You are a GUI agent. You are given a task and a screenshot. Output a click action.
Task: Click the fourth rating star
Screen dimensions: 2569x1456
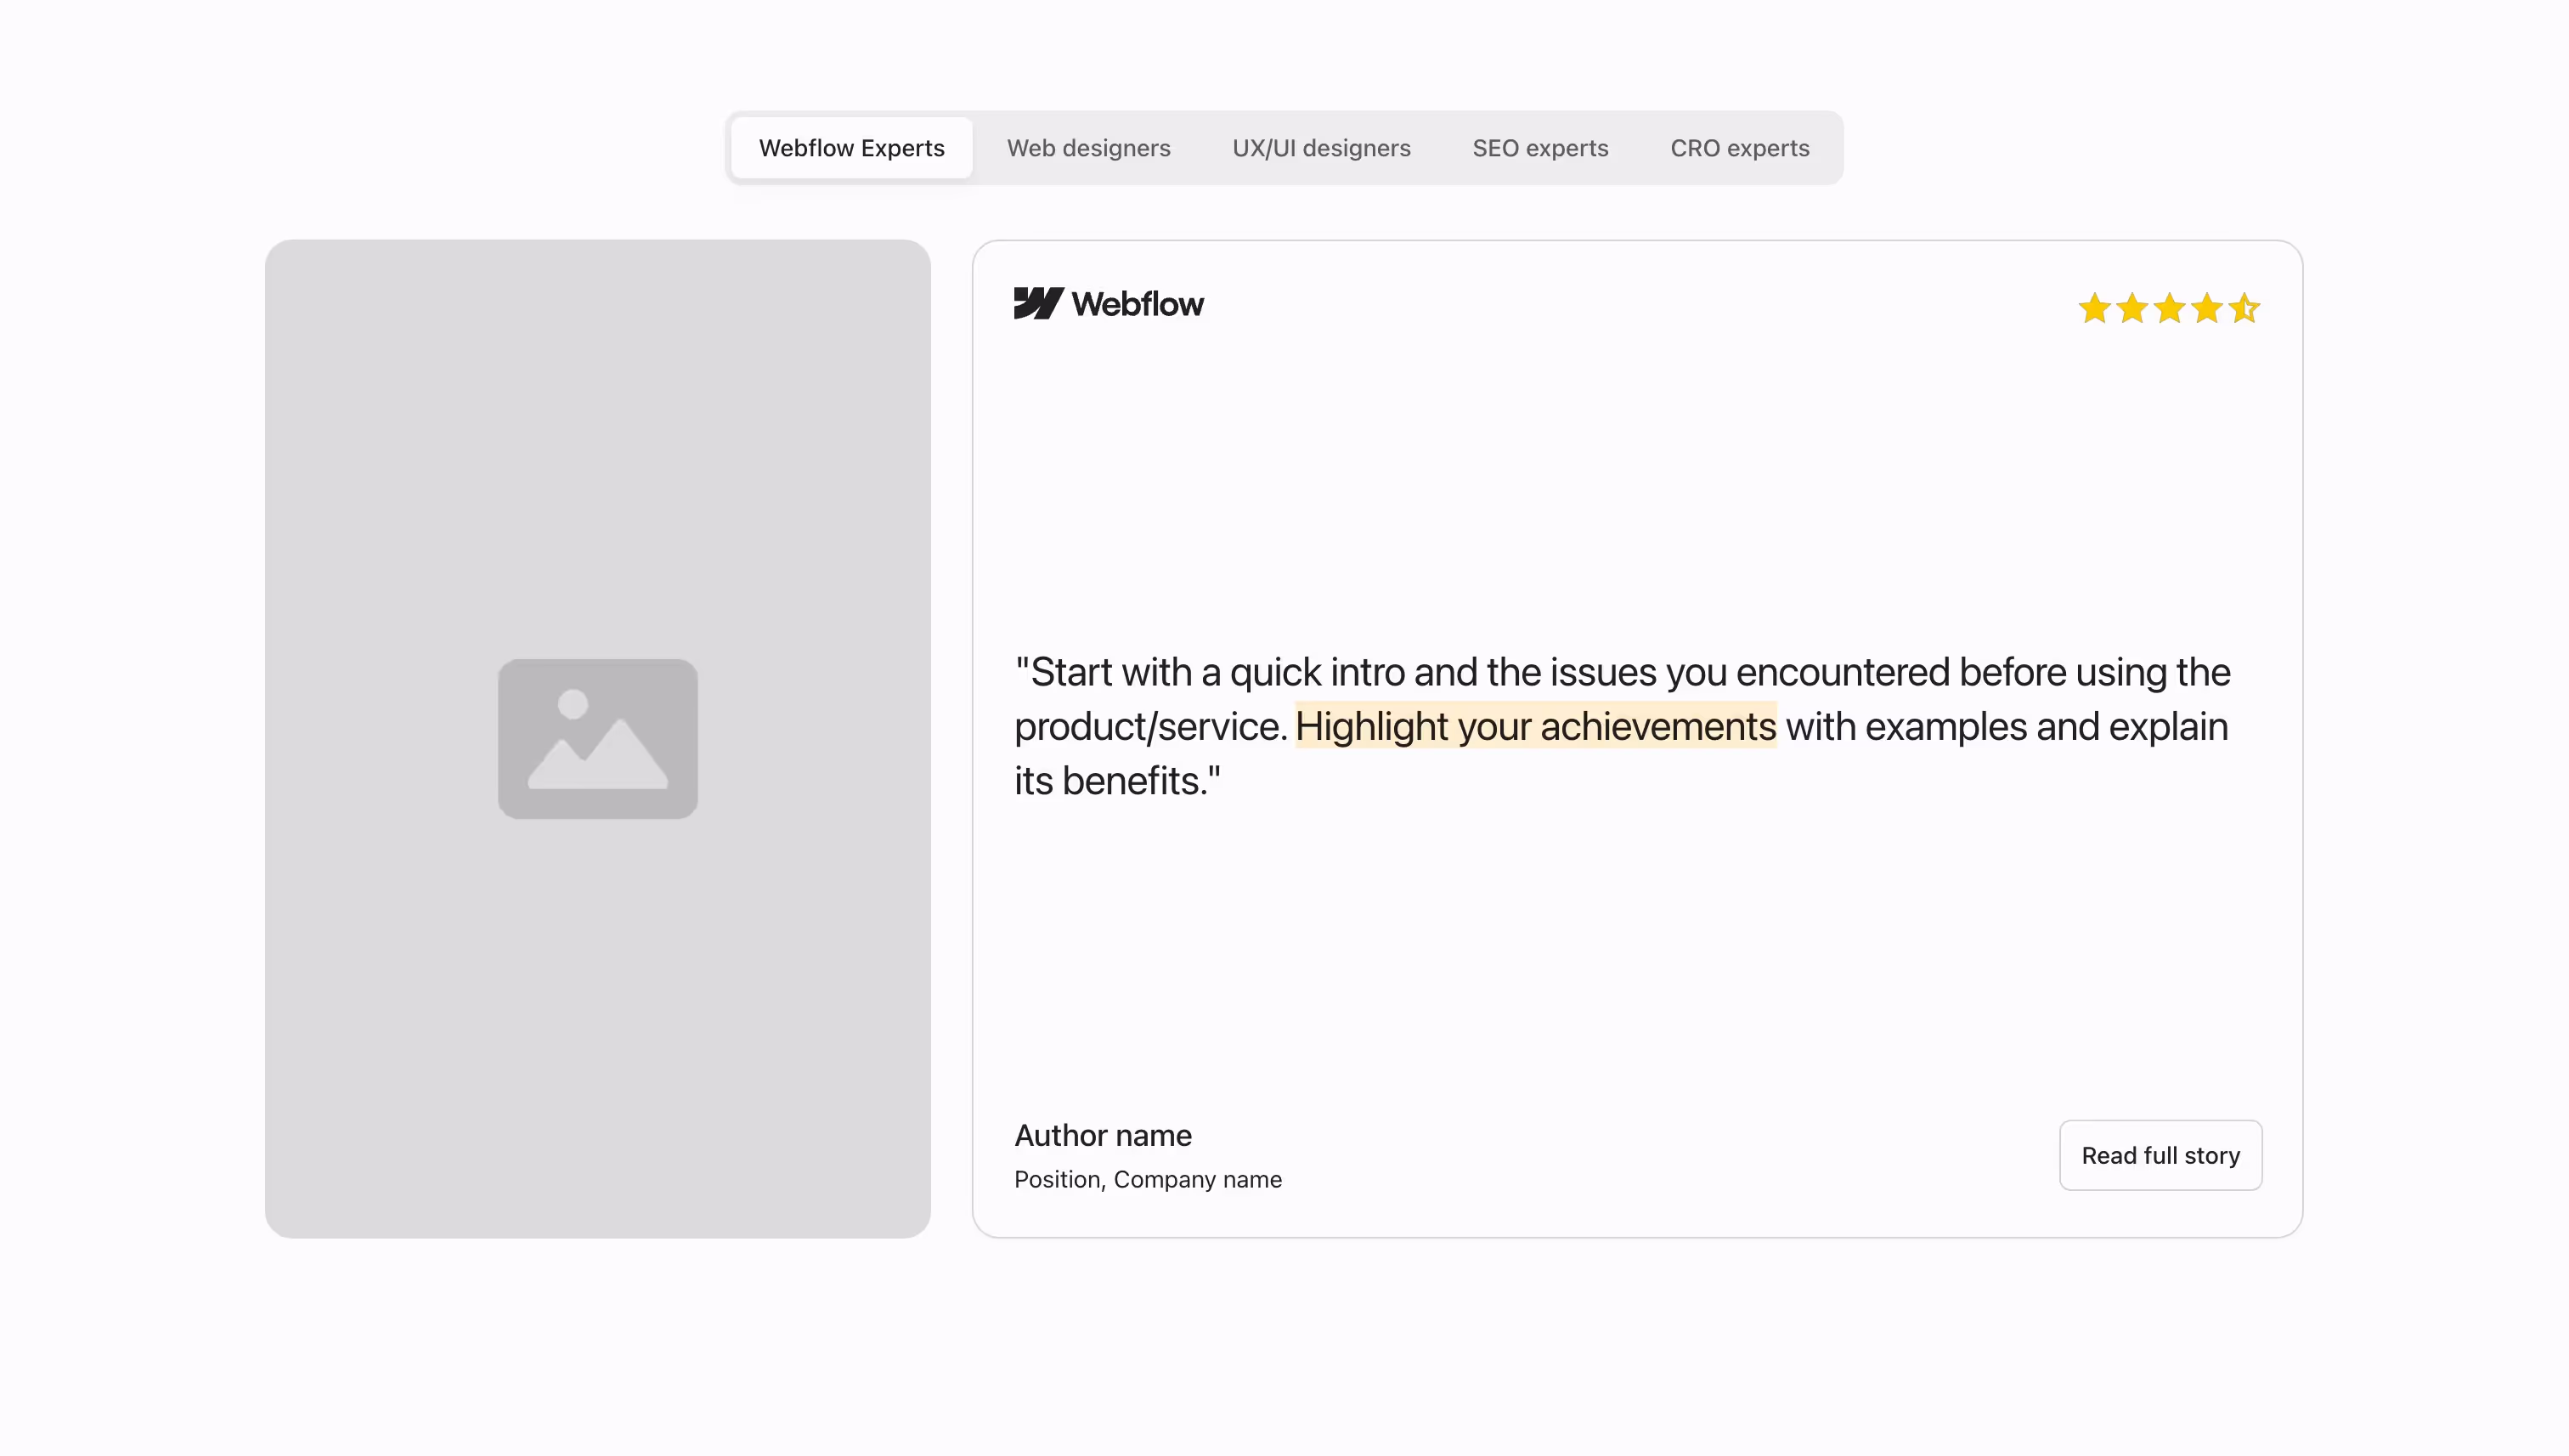(2206, 309)
